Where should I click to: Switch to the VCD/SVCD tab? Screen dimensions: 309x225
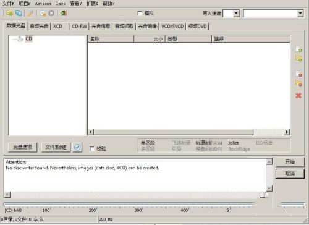172,26
